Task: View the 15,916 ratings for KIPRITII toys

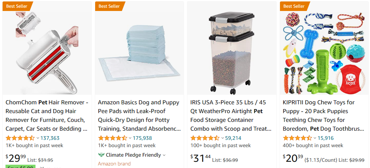Action: coord(326,138)
